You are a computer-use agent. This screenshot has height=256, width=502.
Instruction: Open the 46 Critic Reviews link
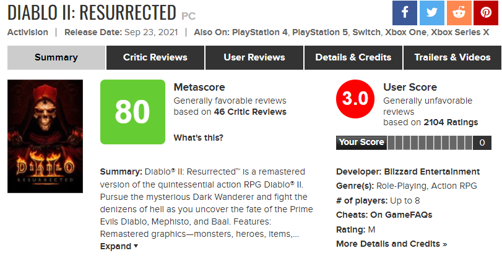(256, 112)
